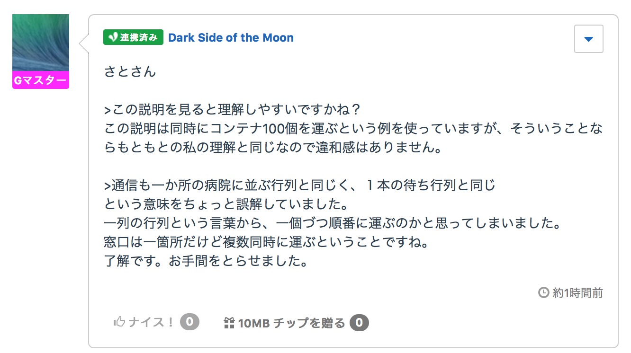
Task: Click the user avatar image
Action: point(41,43)
